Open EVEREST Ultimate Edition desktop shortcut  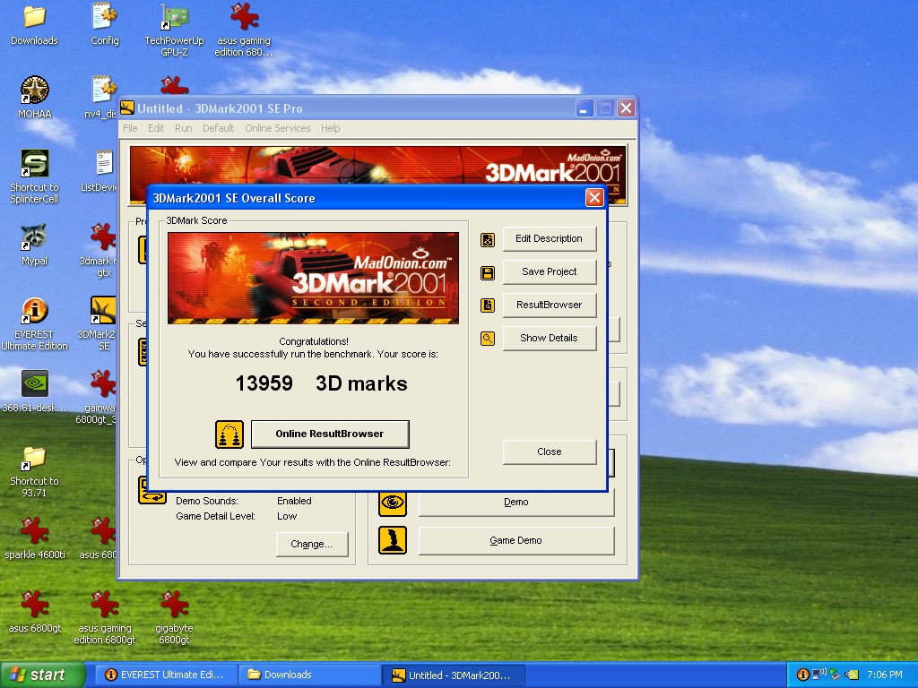click(x=34, y=324)
